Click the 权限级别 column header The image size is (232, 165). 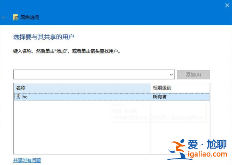pyautogui.click(x=180, y=88)
